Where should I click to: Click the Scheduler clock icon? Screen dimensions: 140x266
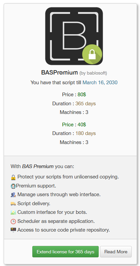click(13, 221)
